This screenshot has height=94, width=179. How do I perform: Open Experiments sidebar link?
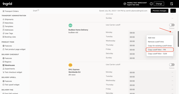pos(10,69)
